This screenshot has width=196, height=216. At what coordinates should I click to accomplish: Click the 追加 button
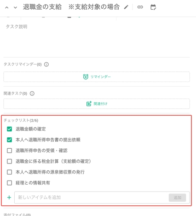178,198
